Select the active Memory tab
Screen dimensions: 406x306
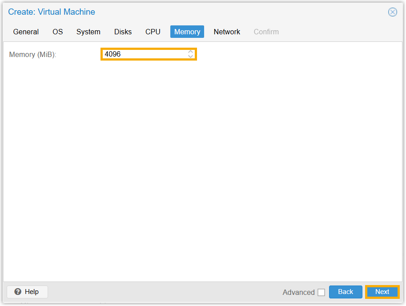click(187, 32)
